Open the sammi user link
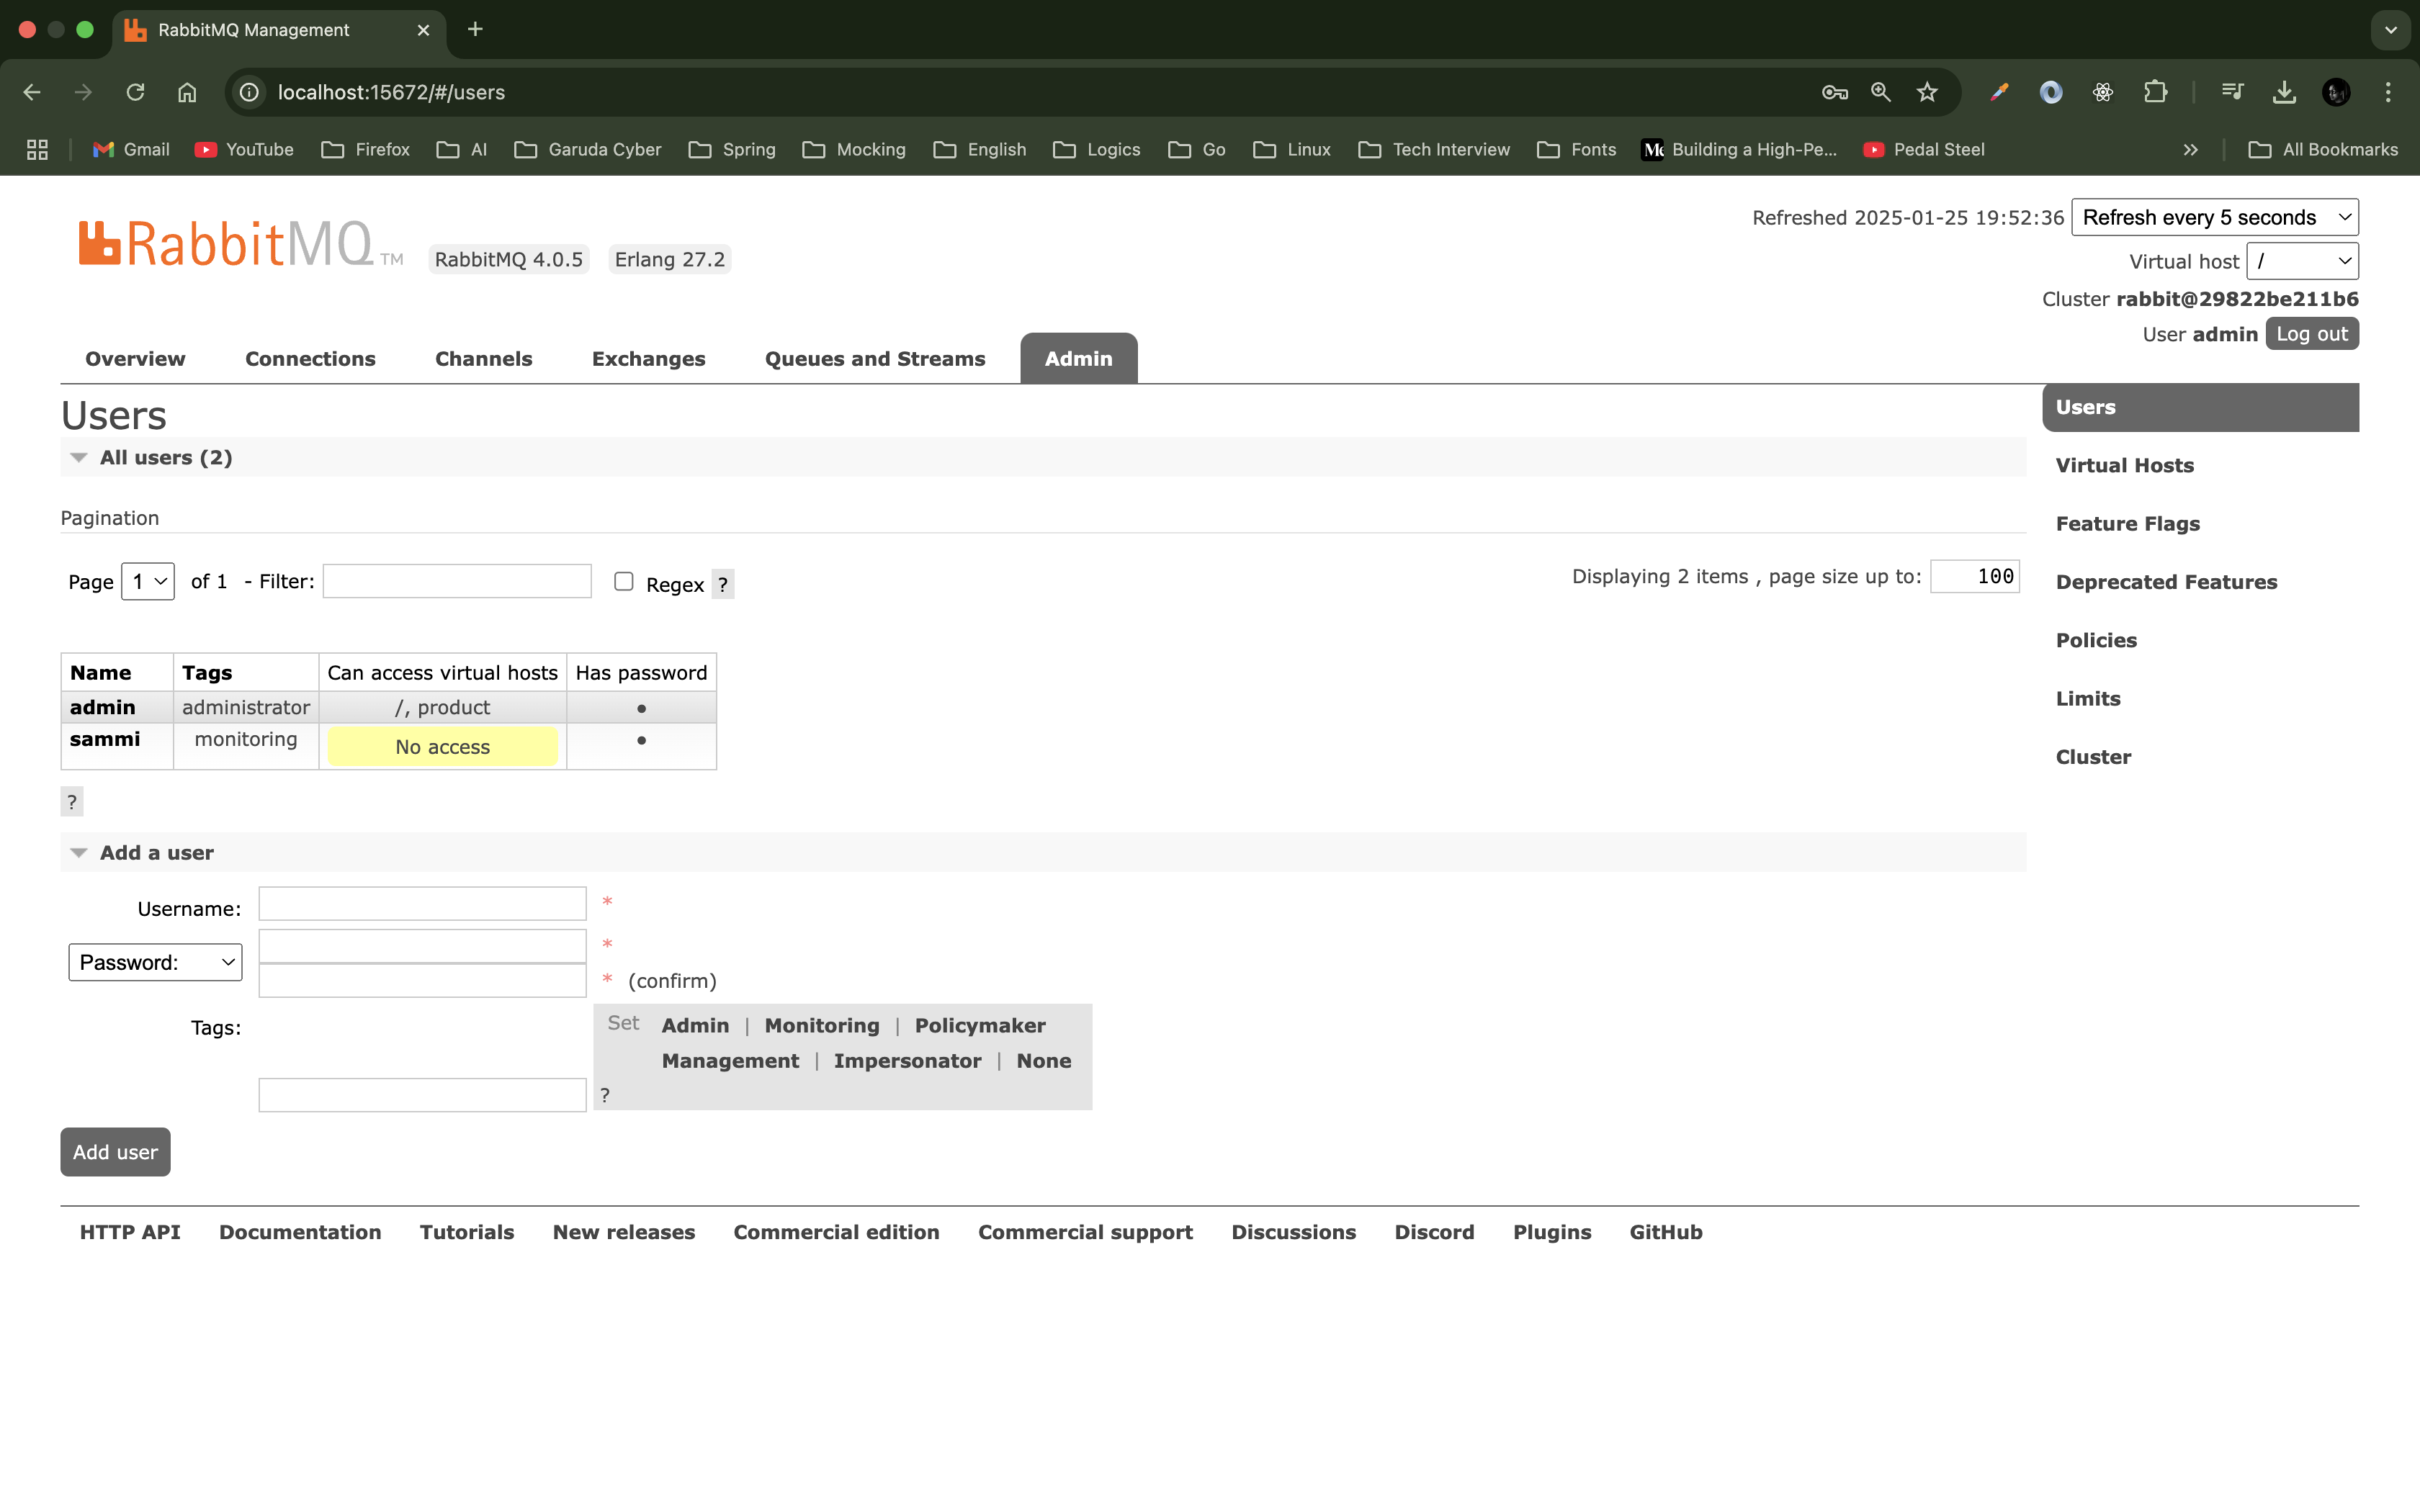The width and height of the screenshot is (2420, 1512). click(x=105, y=739)
